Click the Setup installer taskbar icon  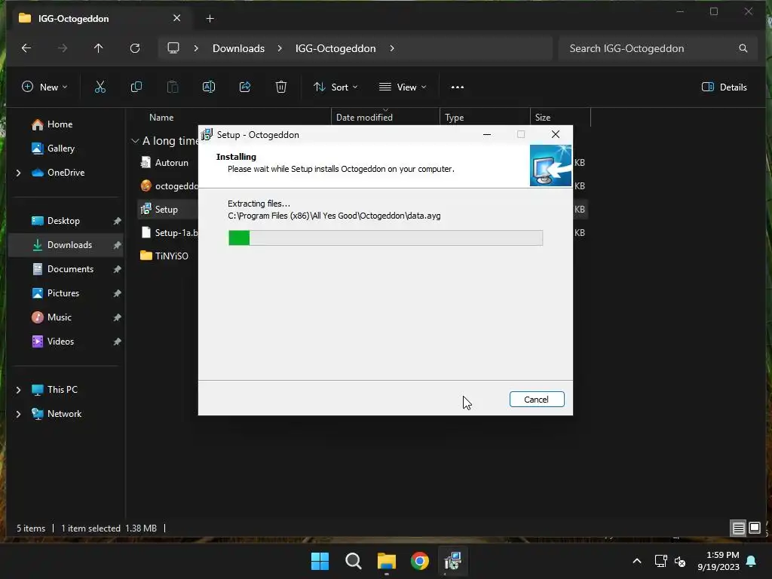(x=453, y=561)
